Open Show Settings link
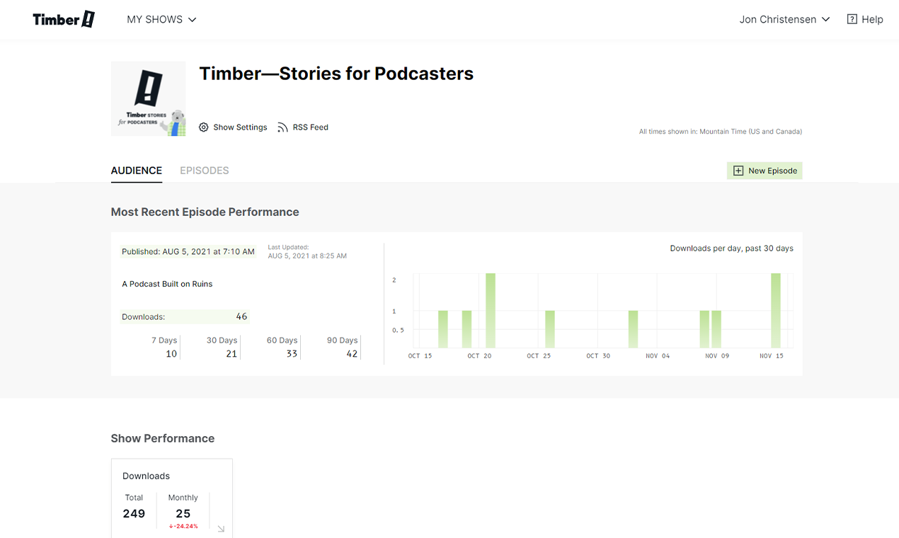The width and height of the screenshot is (899, 538). pos(240,127)
